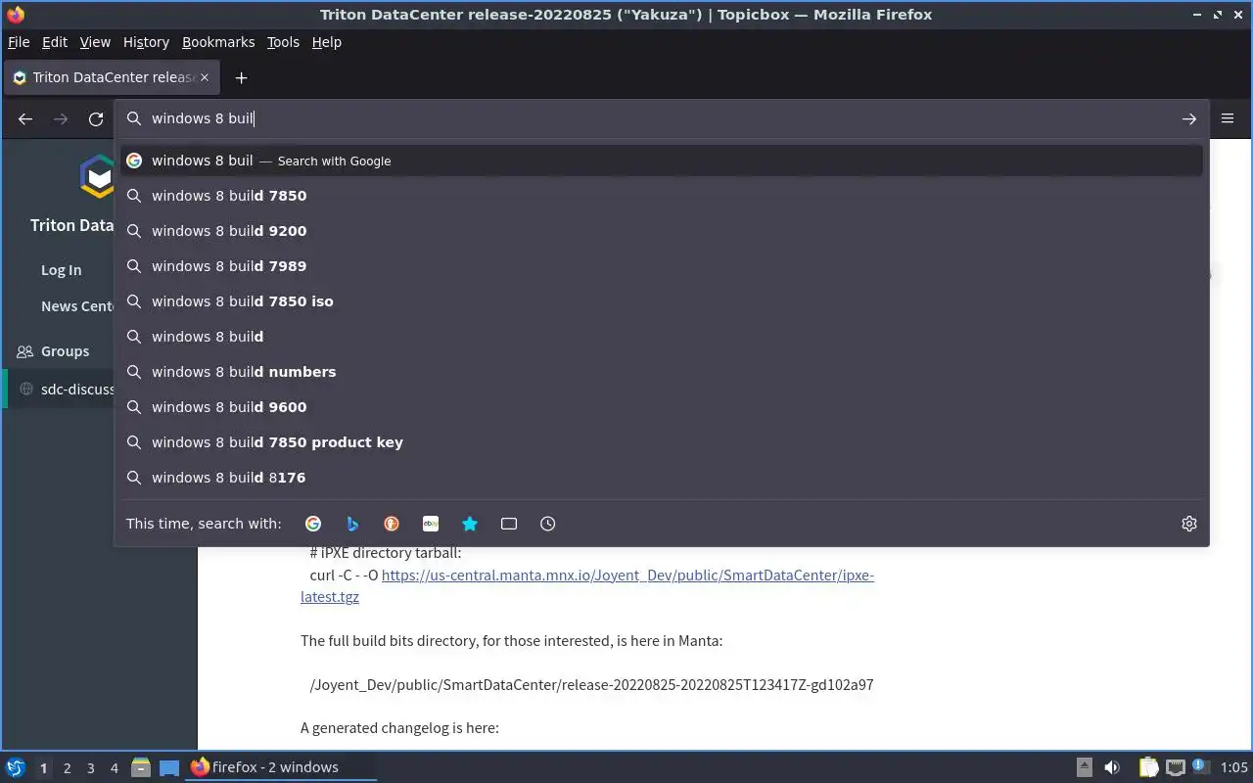Image resolution: width=1253 pixels, height=783 pixels.
Task: Open the Bookmarks menu
Action: point(218,42)
